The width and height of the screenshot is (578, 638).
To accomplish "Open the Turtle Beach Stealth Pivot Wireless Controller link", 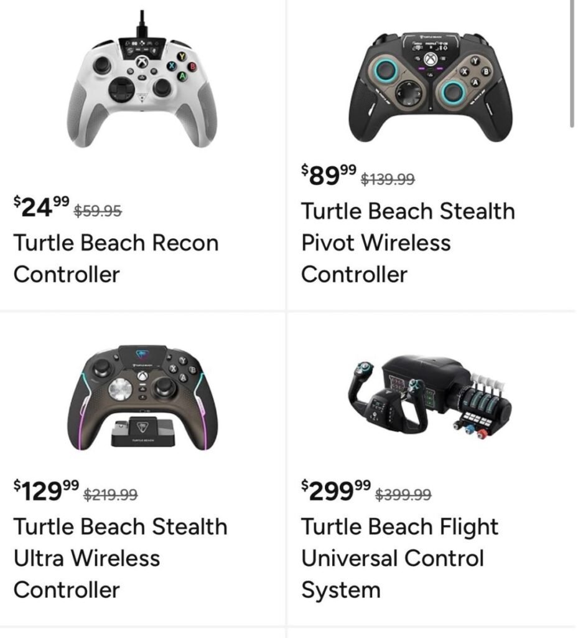I will coord(408,242).
